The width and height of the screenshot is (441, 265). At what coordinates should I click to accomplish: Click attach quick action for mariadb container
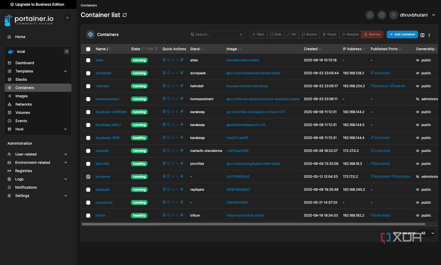coord(182,150)
